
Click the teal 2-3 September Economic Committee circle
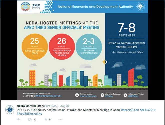click(89, 47)
